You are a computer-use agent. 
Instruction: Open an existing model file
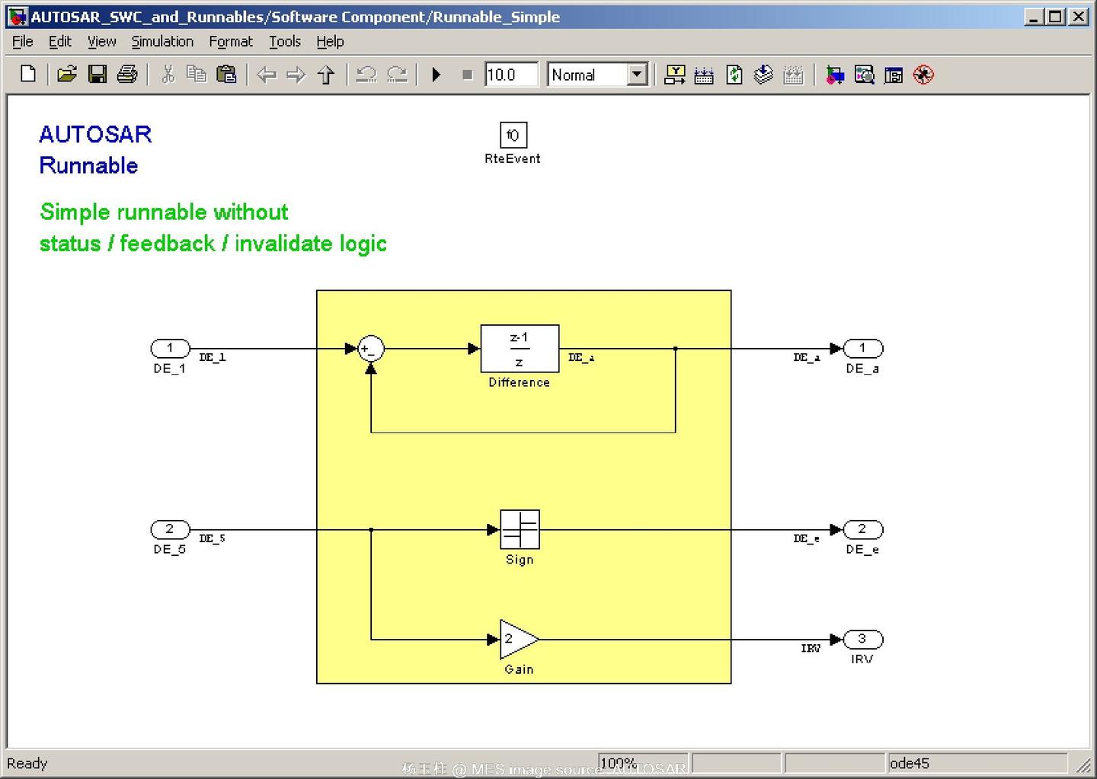[x=67, y=74]
